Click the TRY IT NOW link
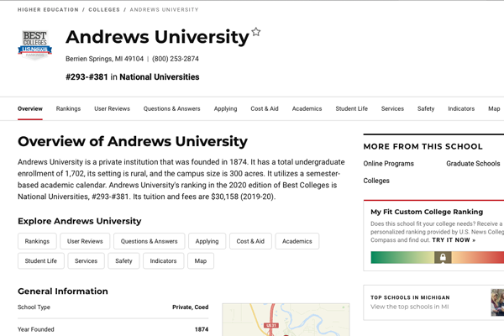Screen dimensions: 504x336 pyautogui.click(x=454, y=240)
